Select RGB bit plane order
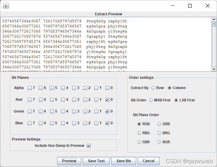Image resolution: width=217 pixels, height=167 pixels. tap(139, 124)
